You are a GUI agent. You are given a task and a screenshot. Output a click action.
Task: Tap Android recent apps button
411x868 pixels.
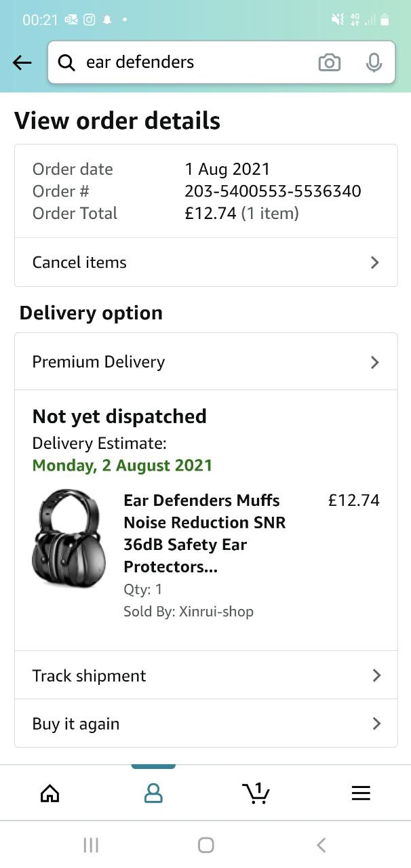91,844
